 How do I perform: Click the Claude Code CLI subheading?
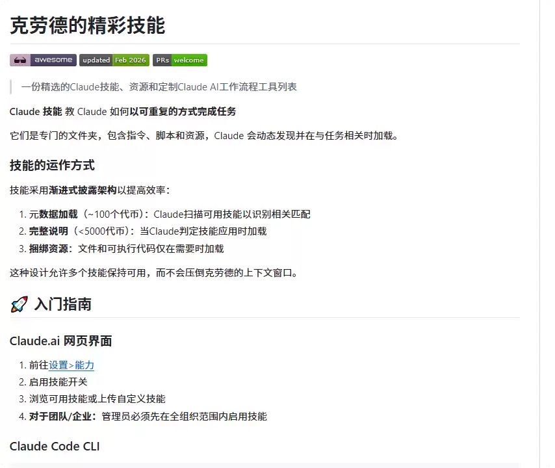(55, 446)
